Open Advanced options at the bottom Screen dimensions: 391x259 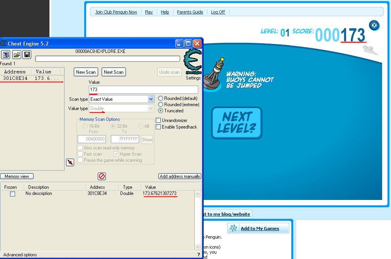[20, 255]
